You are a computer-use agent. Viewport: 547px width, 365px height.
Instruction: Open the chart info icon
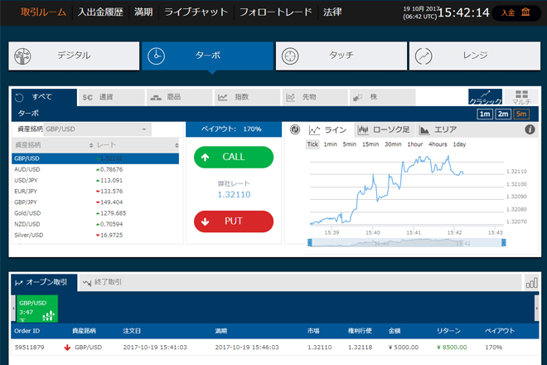pyautogui.click(x=530, y=129)
